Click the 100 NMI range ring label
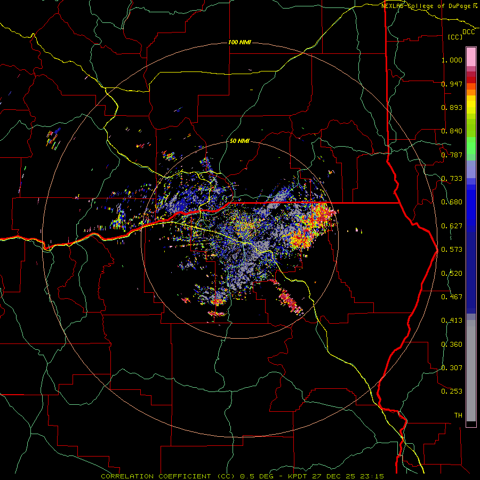The height and width of the screenshot is (480, 480). pyautogui.click(x=239, y=42)
